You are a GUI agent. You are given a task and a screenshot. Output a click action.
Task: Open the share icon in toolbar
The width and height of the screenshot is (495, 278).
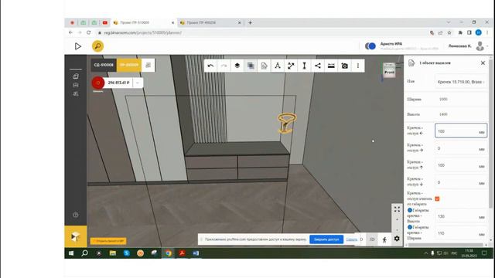pos(318,66)
